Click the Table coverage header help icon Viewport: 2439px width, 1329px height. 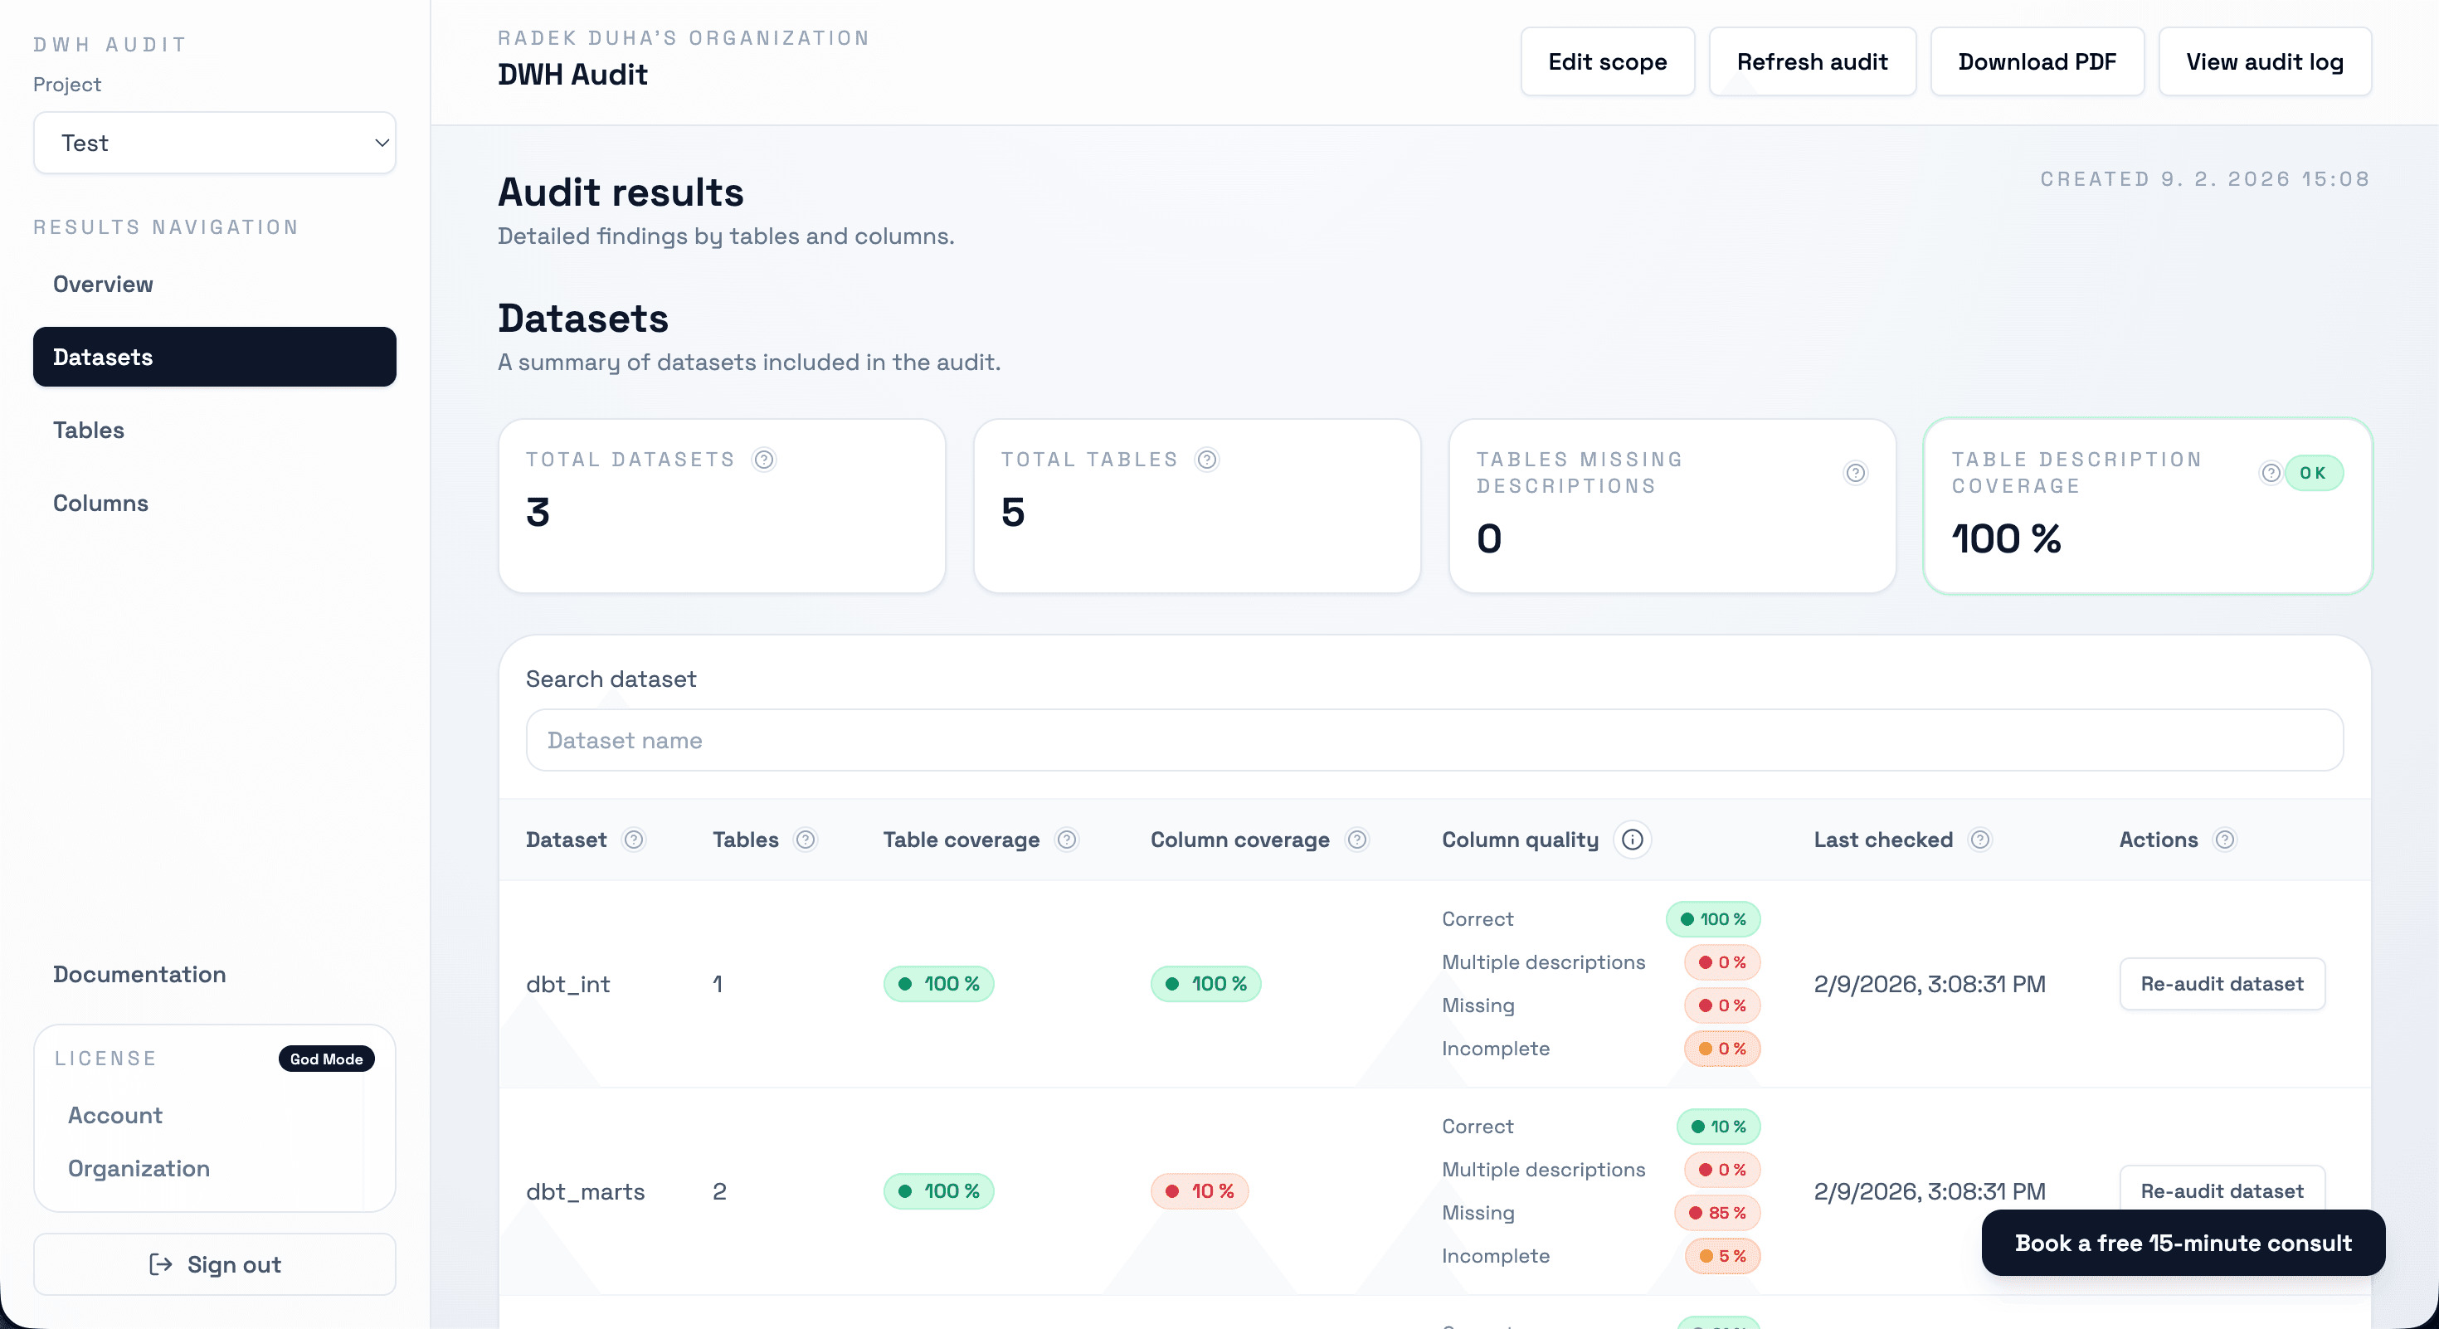(x=1067, y=840)
